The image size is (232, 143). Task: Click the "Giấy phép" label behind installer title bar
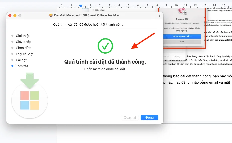(x=100, y=10)
